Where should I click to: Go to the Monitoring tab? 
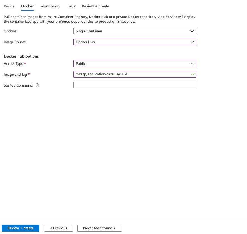point(50,6)
